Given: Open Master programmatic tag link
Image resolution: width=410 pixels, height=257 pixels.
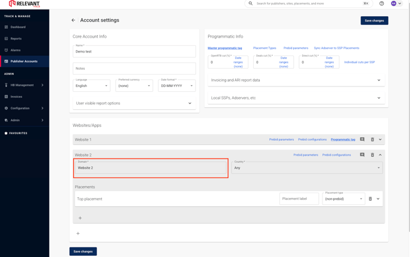Looking at the screenshot, I should click(225, 48).
